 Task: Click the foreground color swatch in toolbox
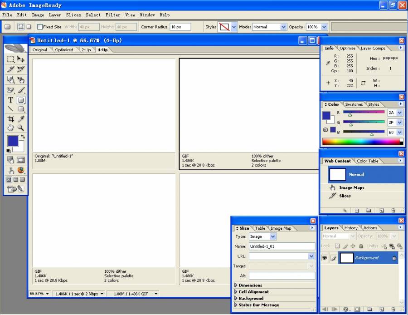tap(13, 141)
